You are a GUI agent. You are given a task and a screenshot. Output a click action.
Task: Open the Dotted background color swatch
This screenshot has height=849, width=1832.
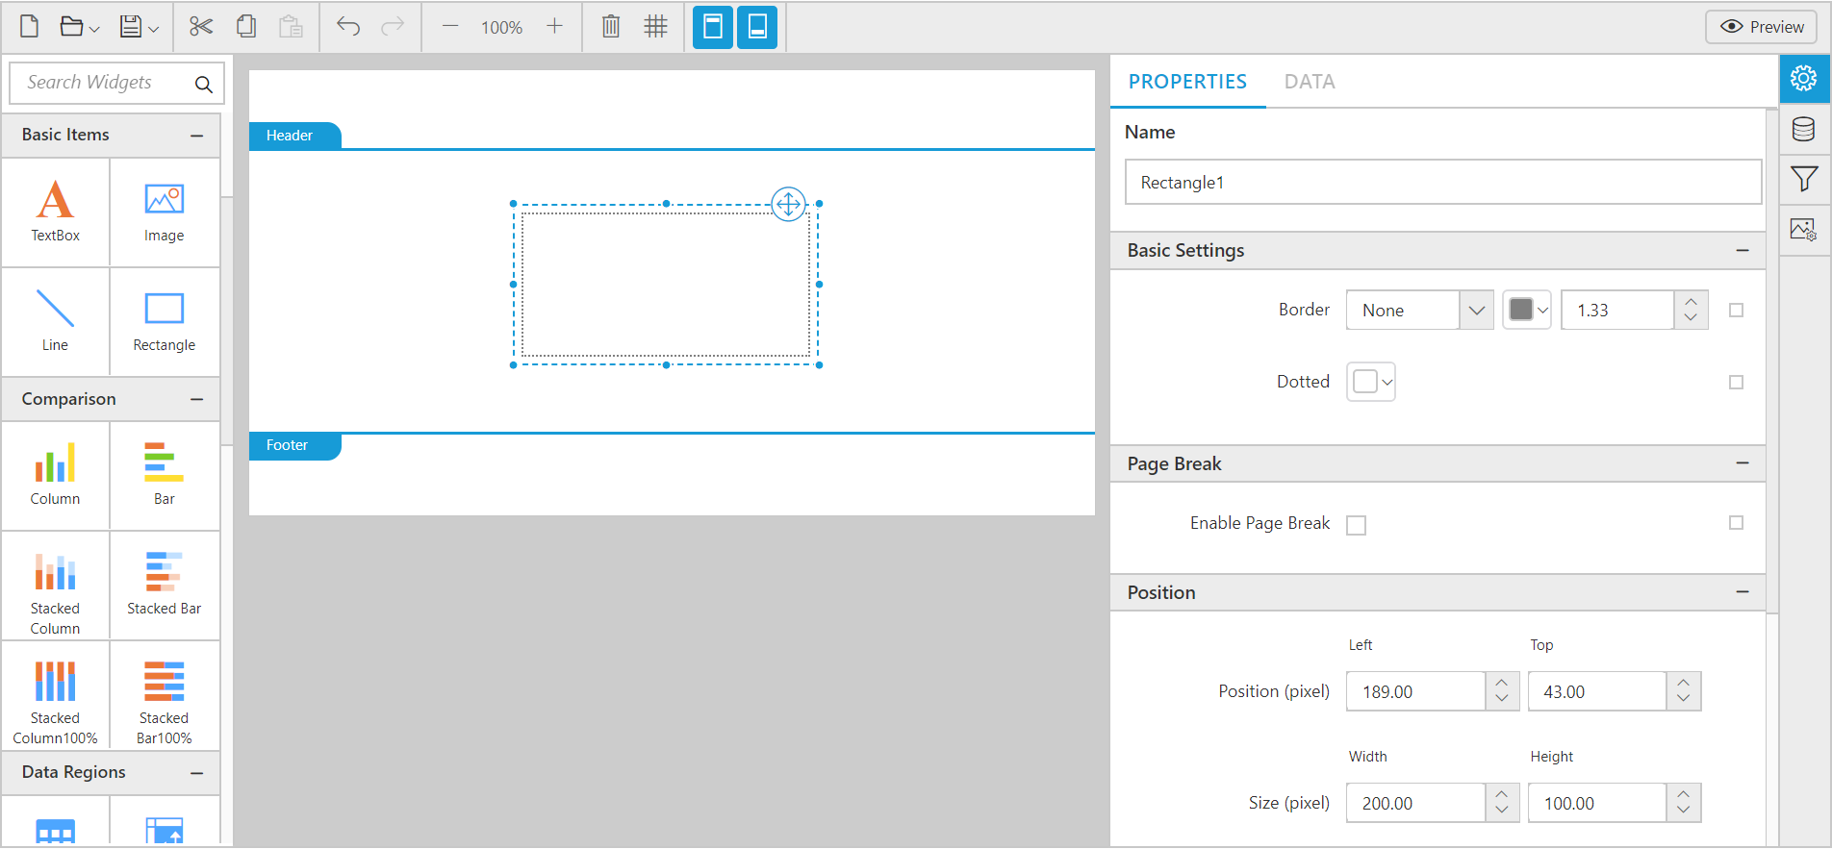(1371, 382)
